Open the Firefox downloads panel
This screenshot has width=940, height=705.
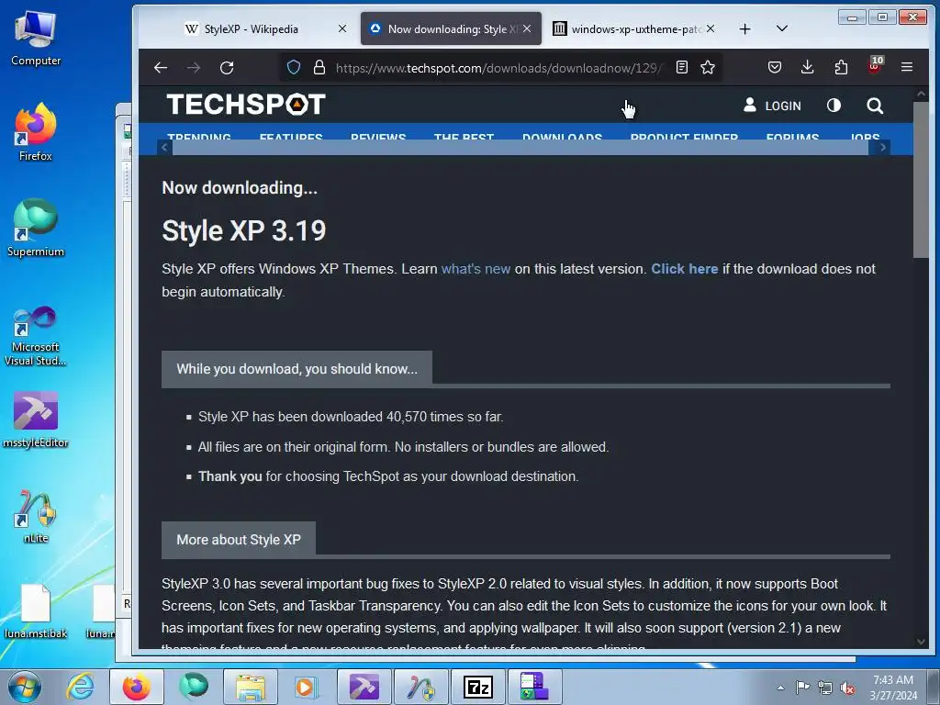click(x=808, y=67)
